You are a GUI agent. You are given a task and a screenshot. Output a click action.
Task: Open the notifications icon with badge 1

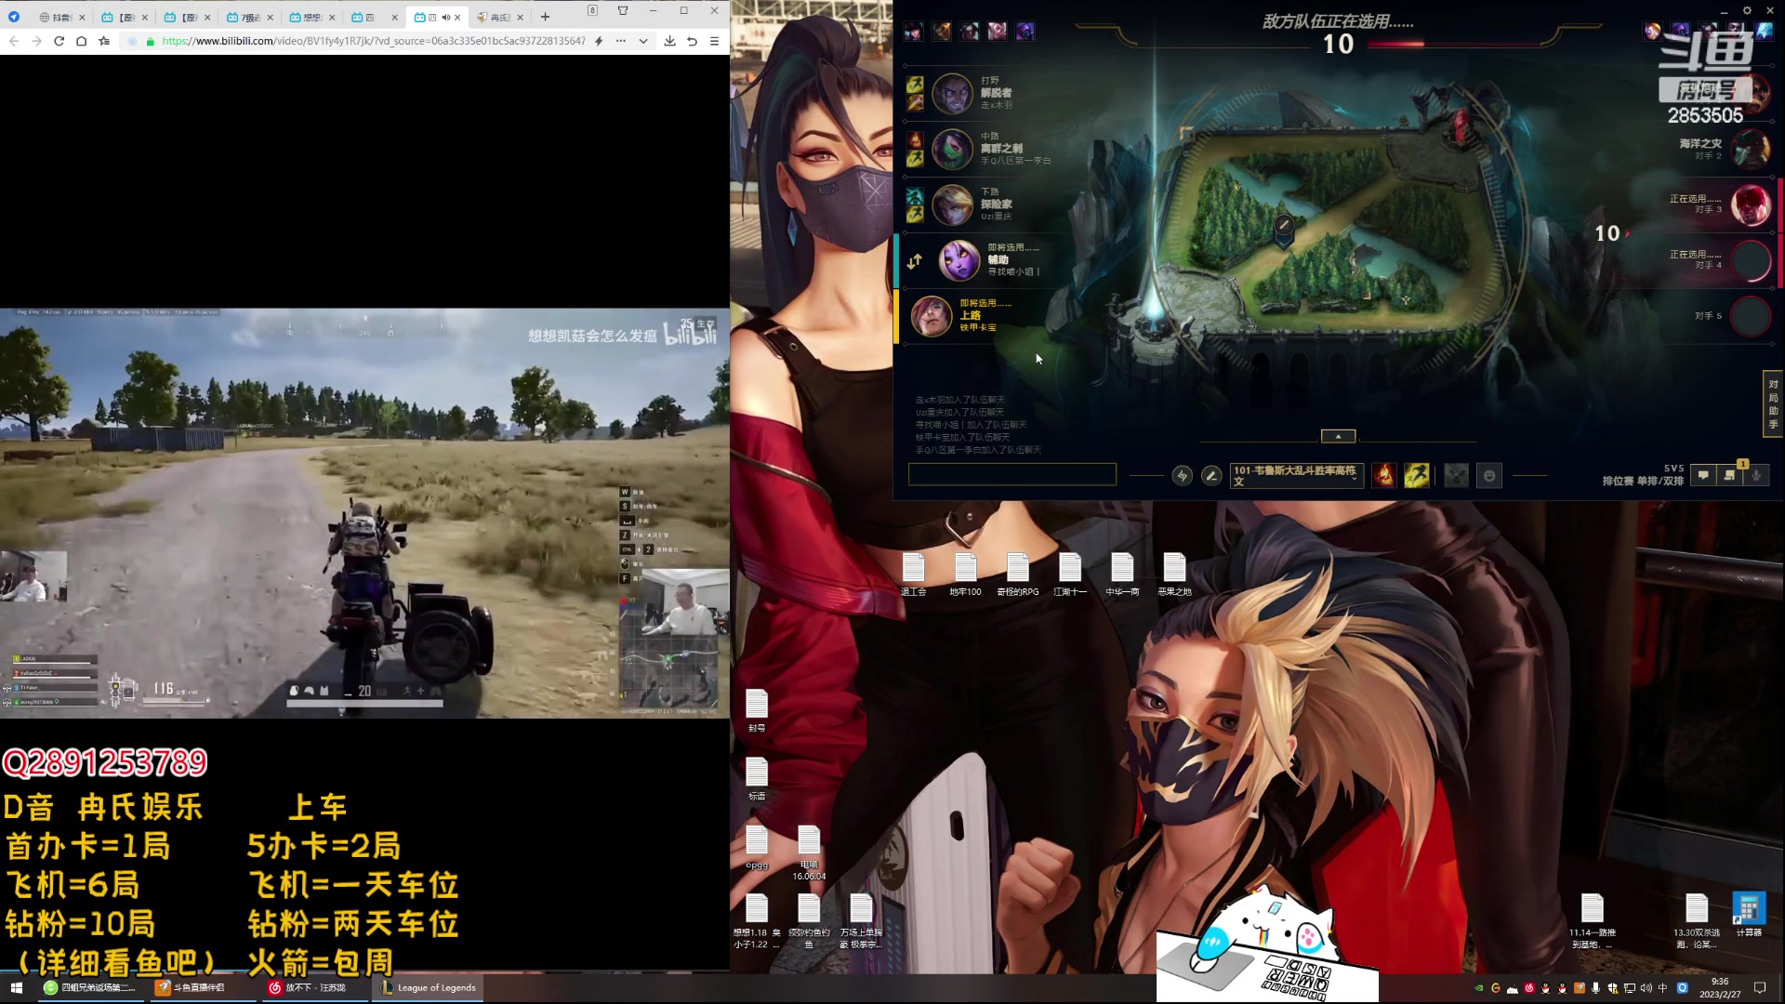click(x=1730, y=475)
